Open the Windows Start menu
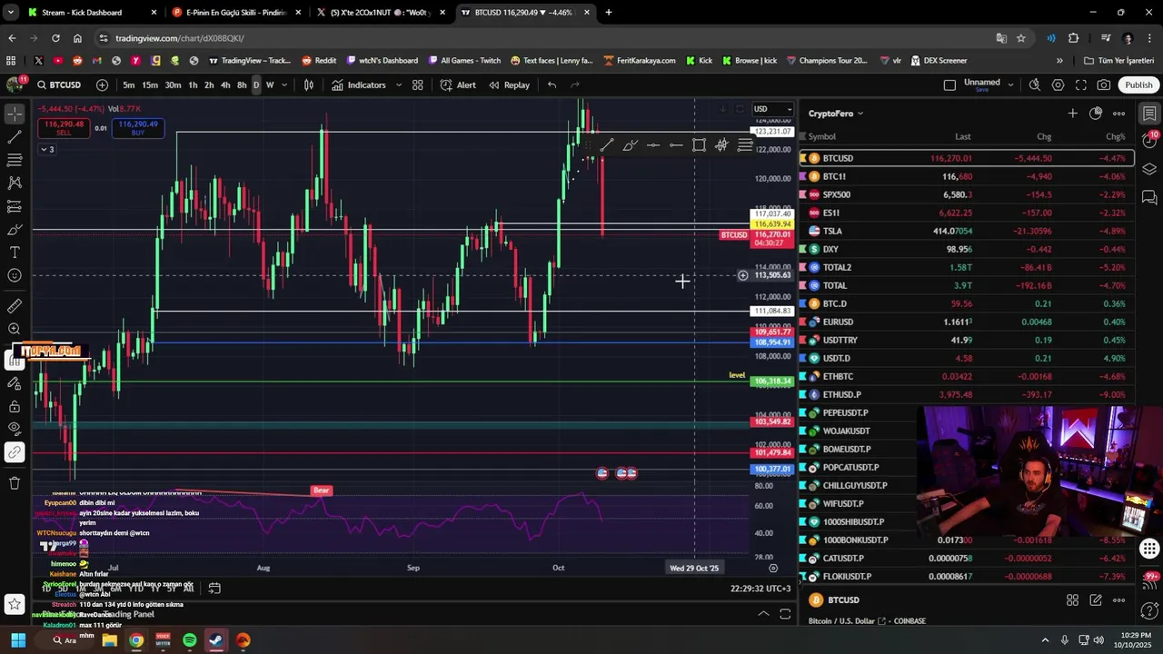 click(18, 640)
